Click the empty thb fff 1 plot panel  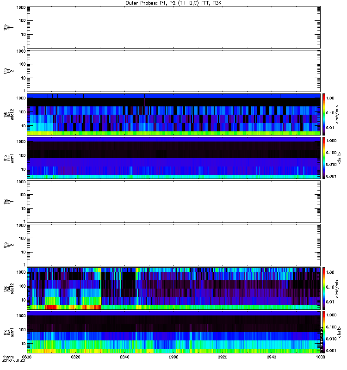[174, 27]
